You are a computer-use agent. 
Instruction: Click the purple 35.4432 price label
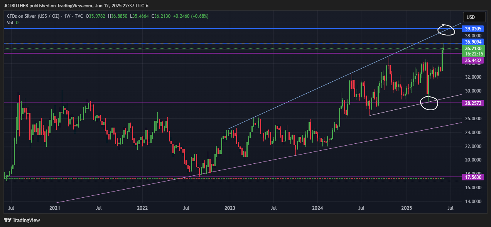point(472,61)
